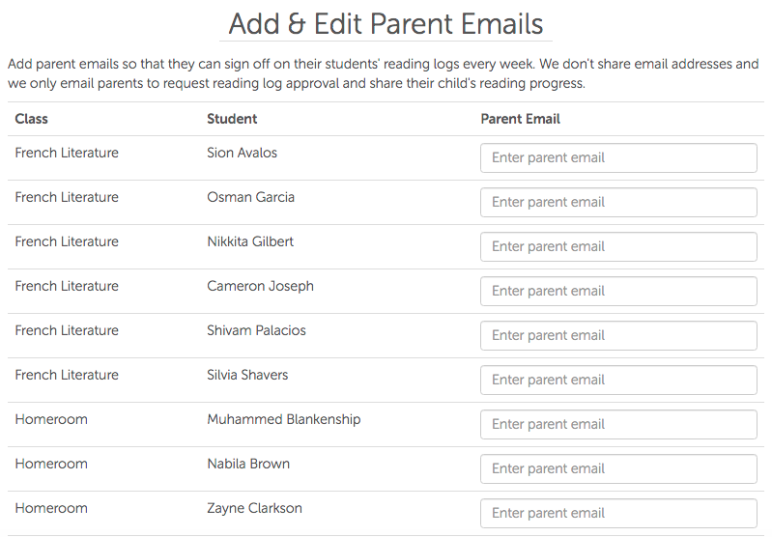772x537 pixels.
Task: Click the Add & Edit Parent Emails heading
Action: coord(386,23)
